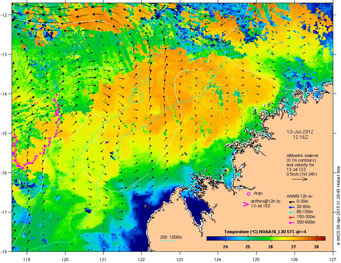The width and height of the screenshot is (341, 263).
Task: Click the dark blue end of temperature color bar
Action: [210, 238]
